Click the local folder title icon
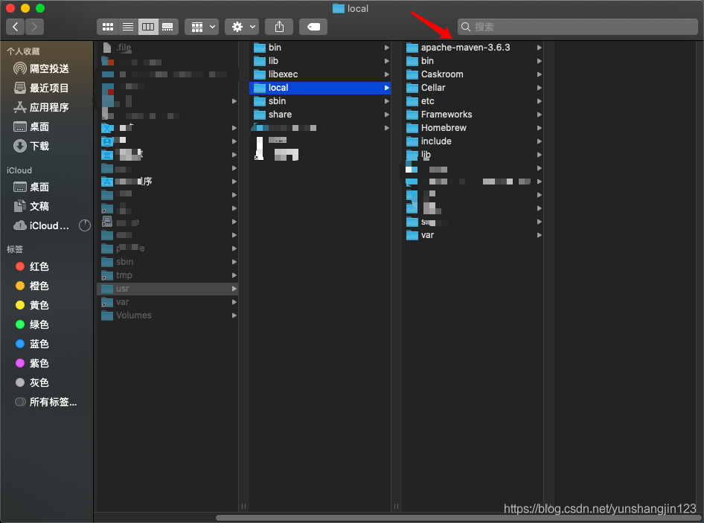This screenshot has width=704, height=523. 338,8
